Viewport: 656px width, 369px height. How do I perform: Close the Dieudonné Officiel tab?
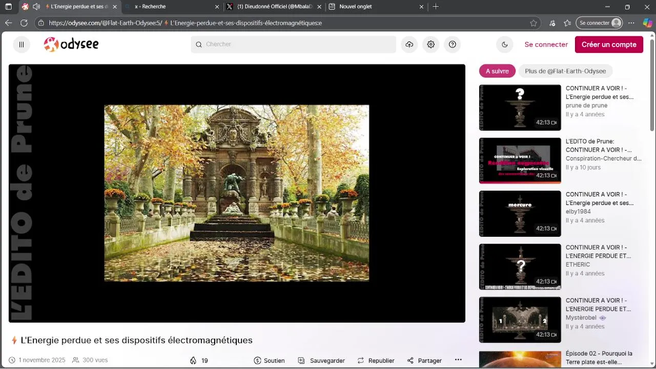pos(319,7)
